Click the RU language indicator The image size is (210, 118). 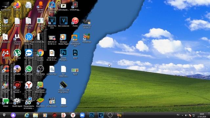pos(178,115)
